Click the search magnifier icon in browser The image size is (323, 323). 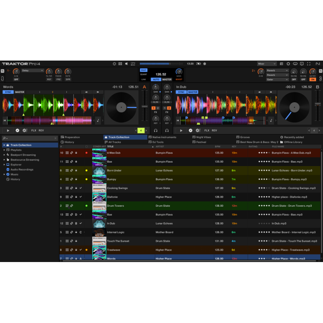pyautogui.click(x=4, y=138)
